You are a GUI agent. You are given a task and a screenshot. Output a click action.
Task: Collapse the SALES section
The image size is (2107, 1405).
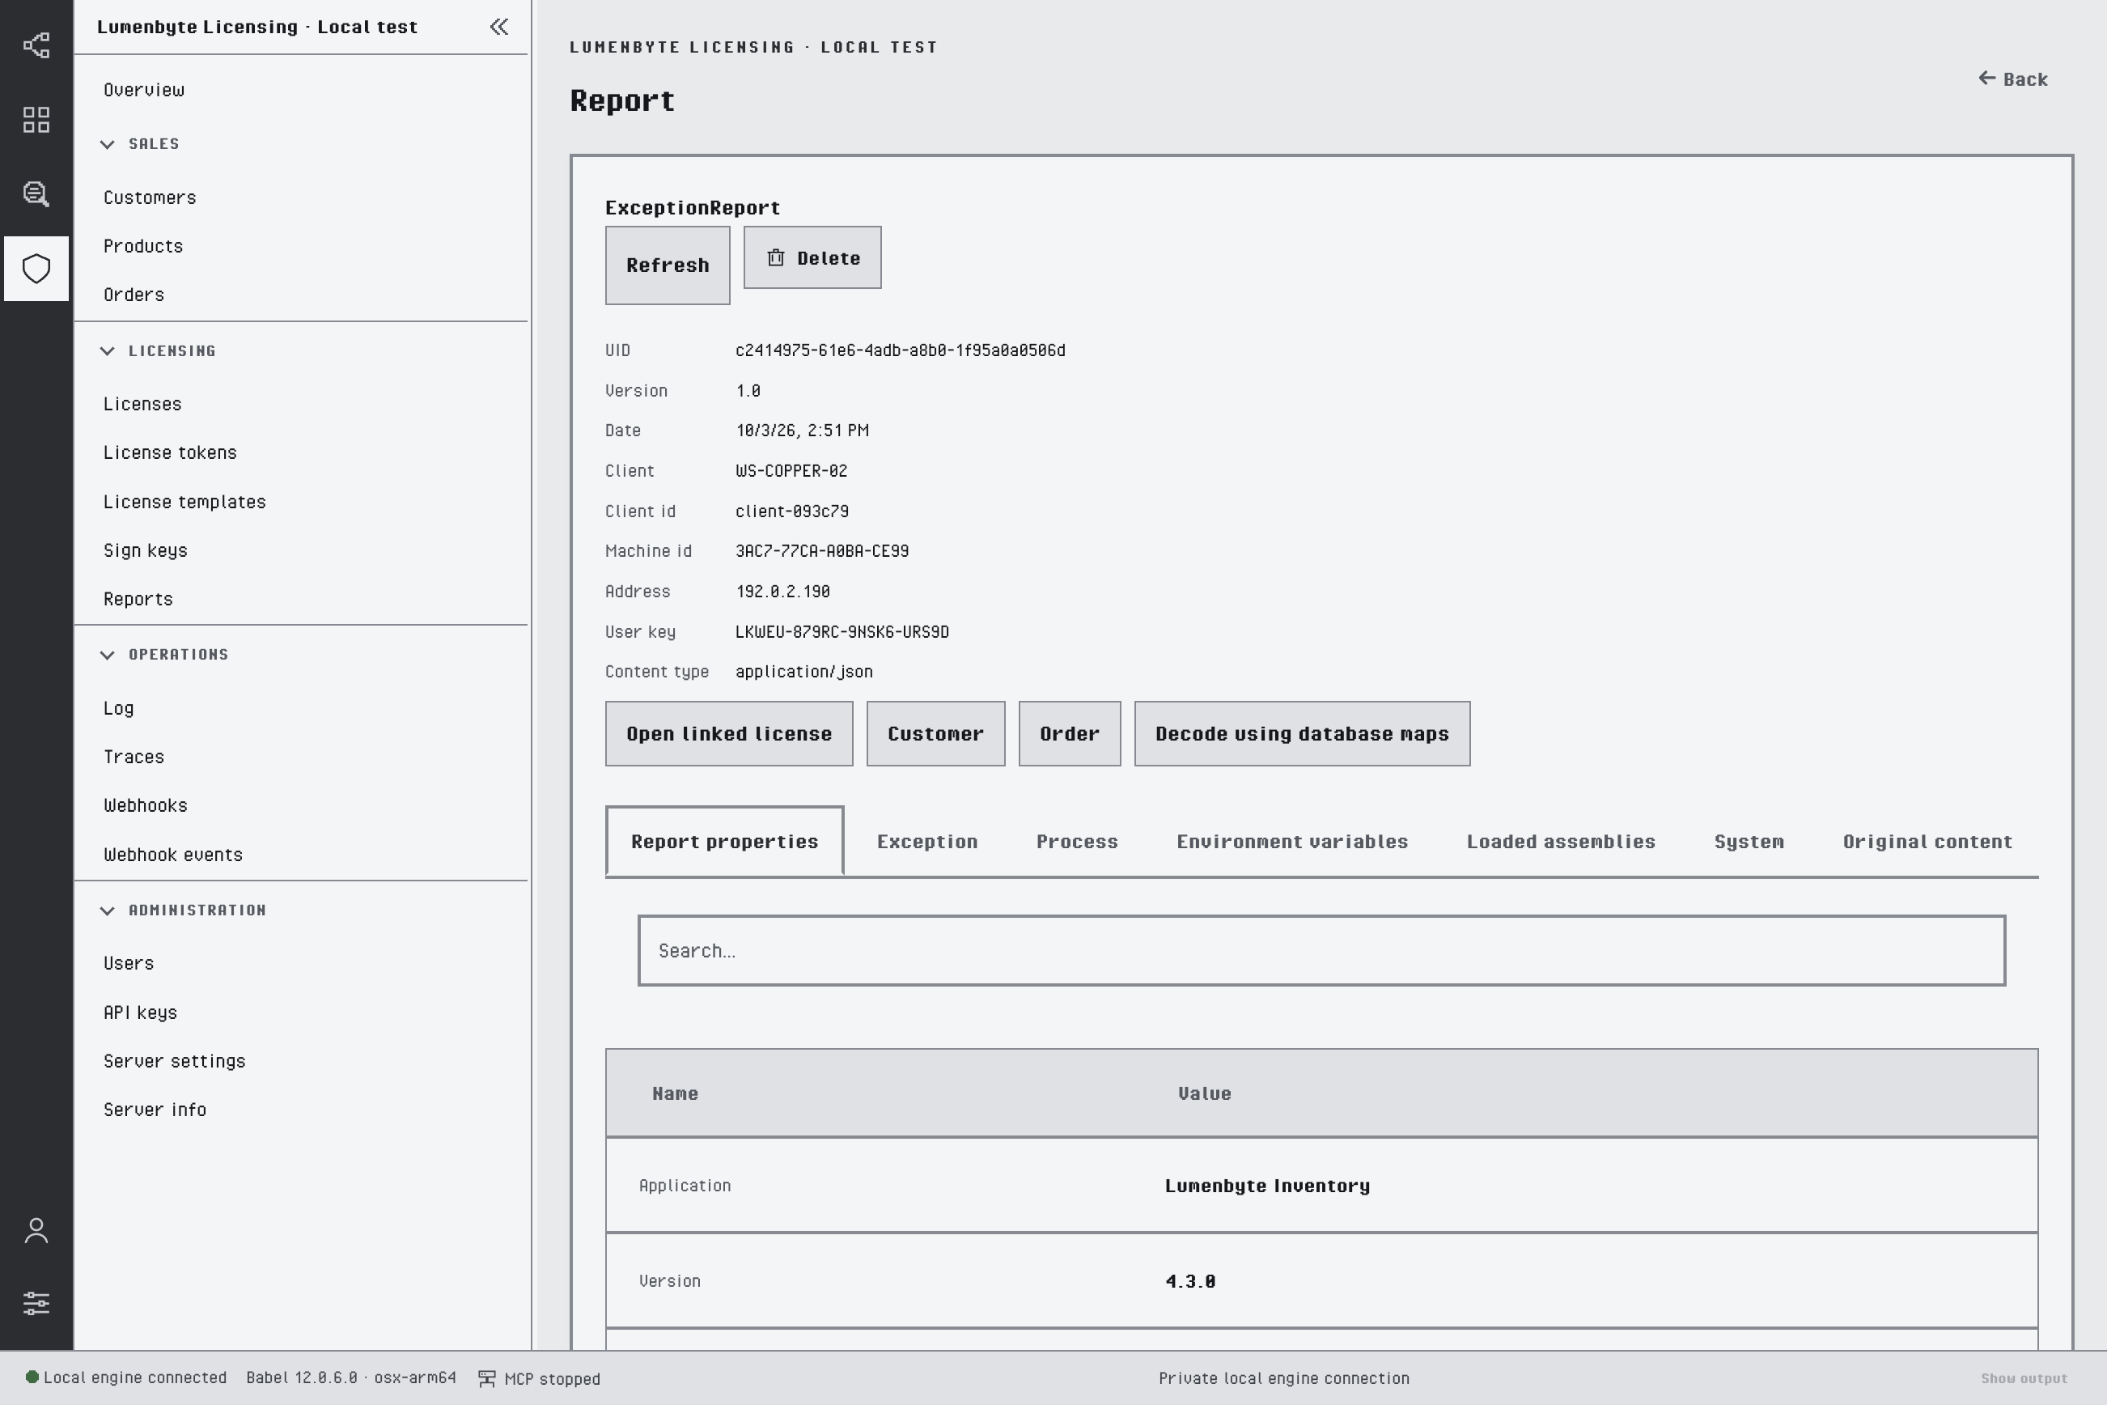tap(108, 144)
